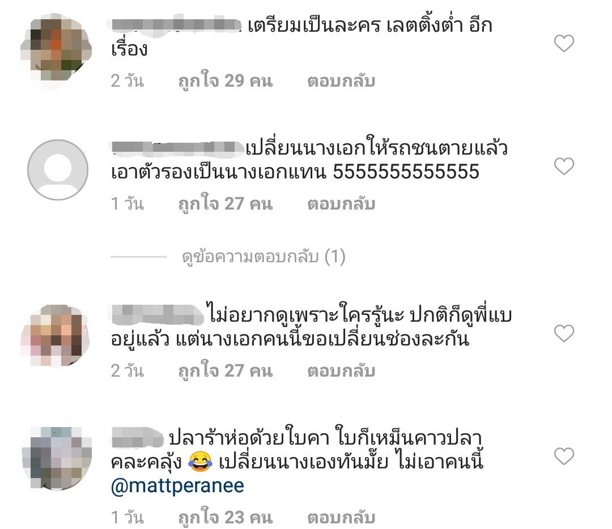Reply to the @mattperanee comment

[x=341, y=518]
